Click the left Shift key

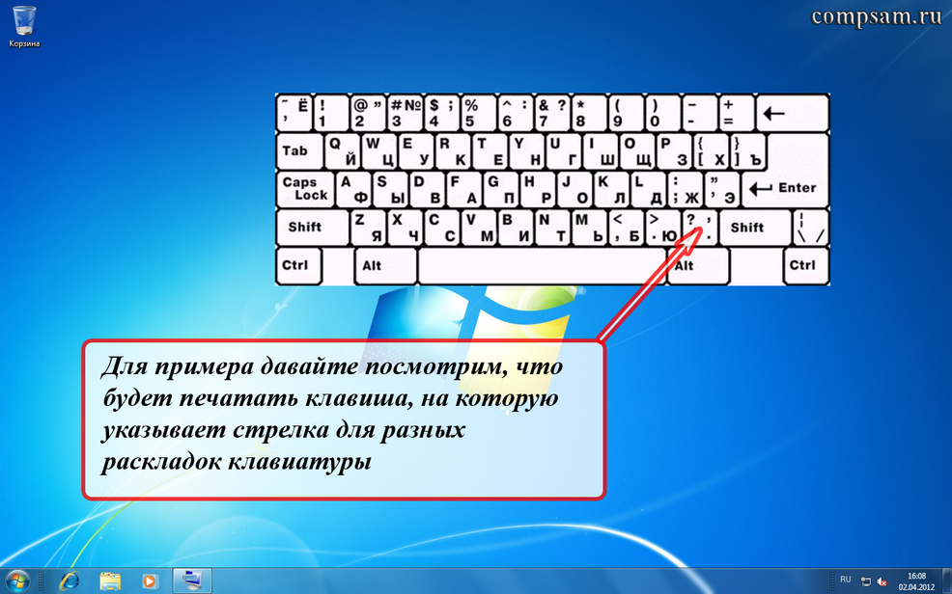click(312, 228)
